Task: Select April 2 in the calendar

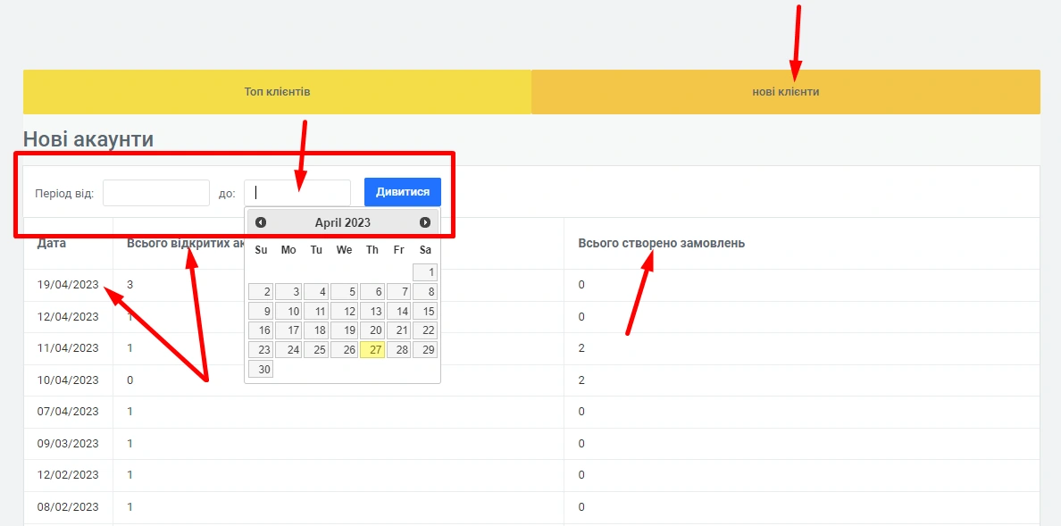Action: pyautogui.click(x=261, y=292)
